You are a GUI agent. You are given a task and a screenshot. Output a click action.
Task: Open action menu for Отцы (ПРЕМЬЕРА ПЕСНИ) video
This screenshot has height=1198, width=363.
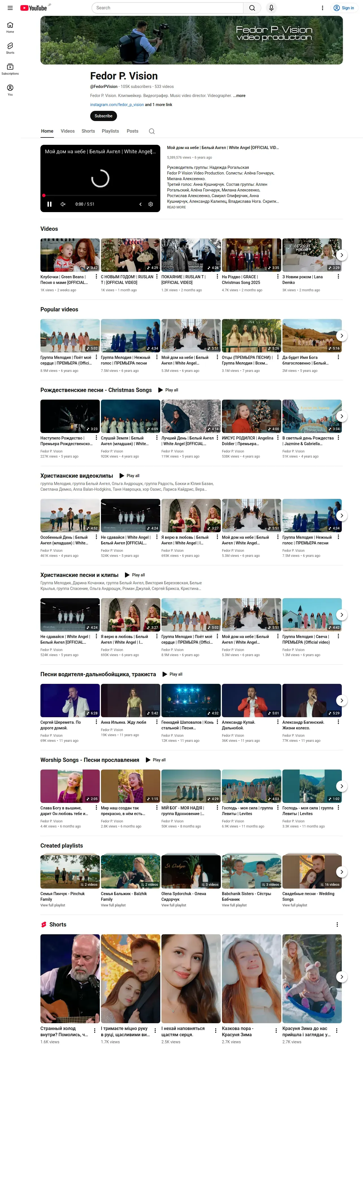click(x=277, y=357)
